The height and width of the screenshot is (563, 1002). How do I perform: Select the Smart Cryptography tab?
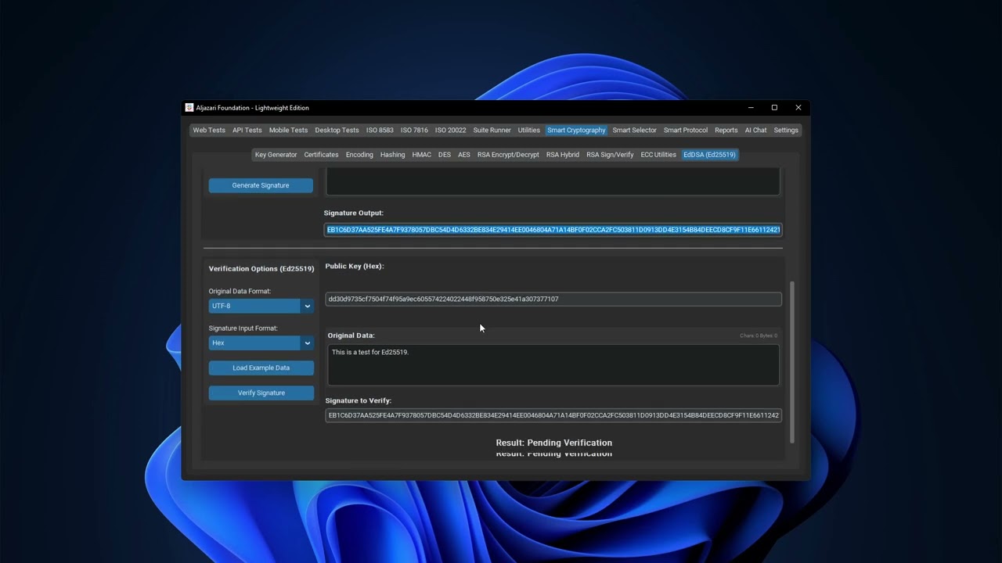576,131
